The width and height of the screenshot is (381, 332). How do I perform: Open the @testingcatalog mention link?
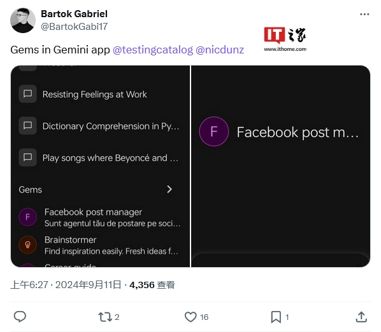pos(153,50)
